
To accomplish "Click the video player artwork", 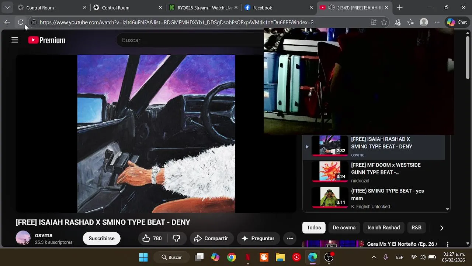I will 156,134.
